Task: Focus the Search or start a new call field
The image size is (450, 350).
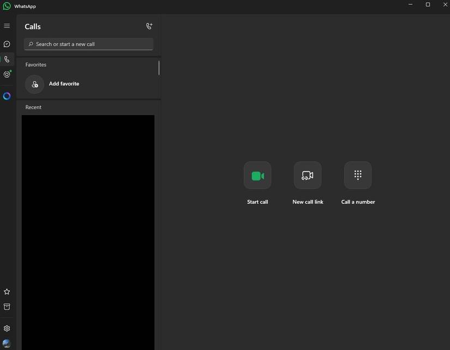Action: [89, 44]
